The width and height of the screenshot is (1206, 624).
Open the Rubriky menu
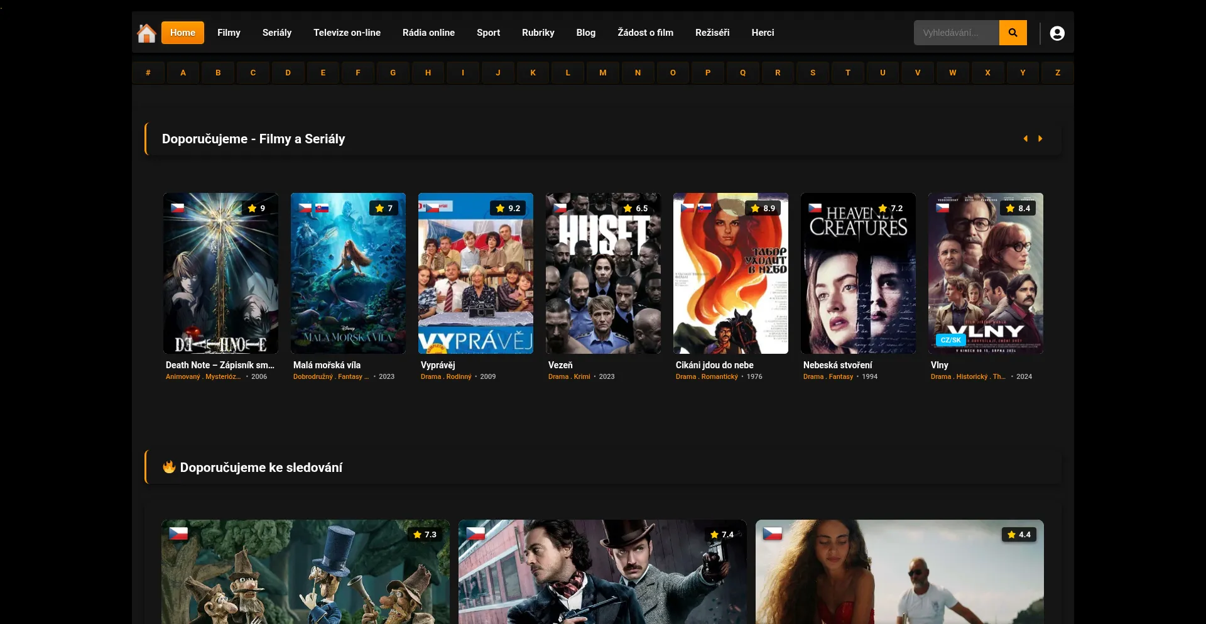538,33
